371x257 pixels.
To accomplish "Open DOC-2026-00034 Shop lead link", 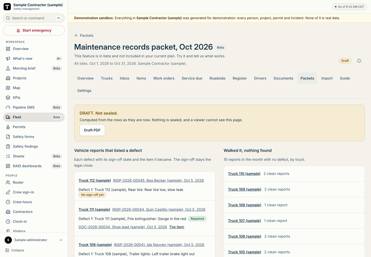I will pos(123,227).
